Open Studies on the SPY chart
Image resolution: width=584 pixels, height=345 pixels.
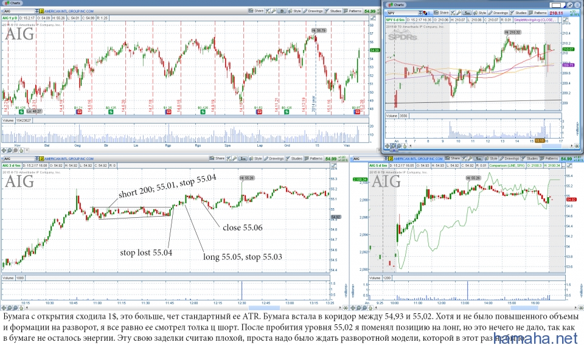point(518,12)
